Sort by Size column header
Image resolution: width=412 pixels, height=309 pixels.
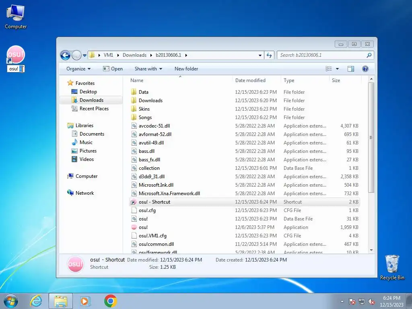[x=346, y=80]
